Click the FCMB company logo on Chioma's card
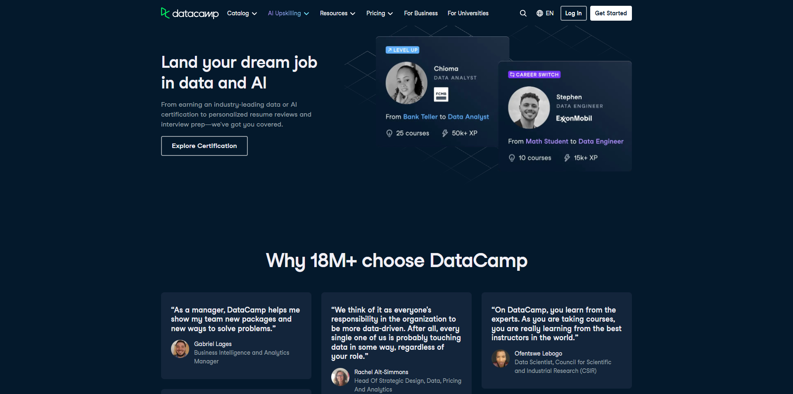 [x=441, y=94]
